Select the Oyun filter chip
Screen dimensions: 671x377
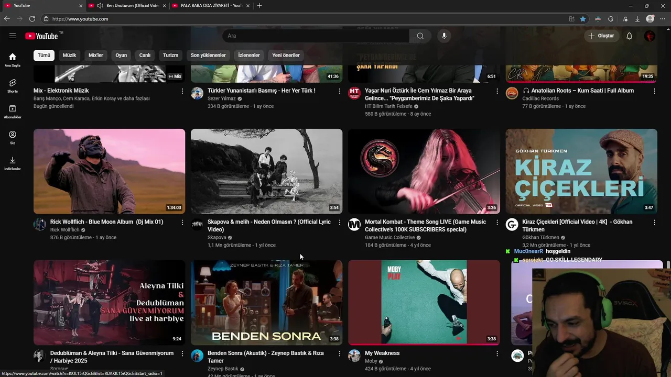click(x=121, y=55)
